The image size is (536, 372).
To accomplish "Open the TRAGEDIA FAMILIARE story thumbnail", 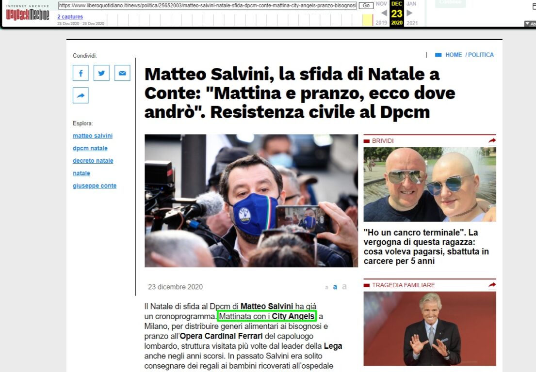I will point(430,329).
